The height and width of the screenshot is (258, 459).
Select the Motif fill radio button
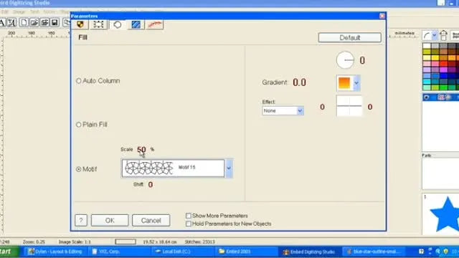(78, 169)
